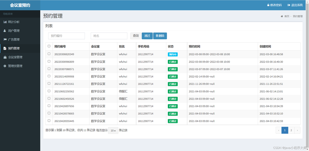Go to previous page using left arrow
Screen dimensions: 309x151
click(278, 130)
